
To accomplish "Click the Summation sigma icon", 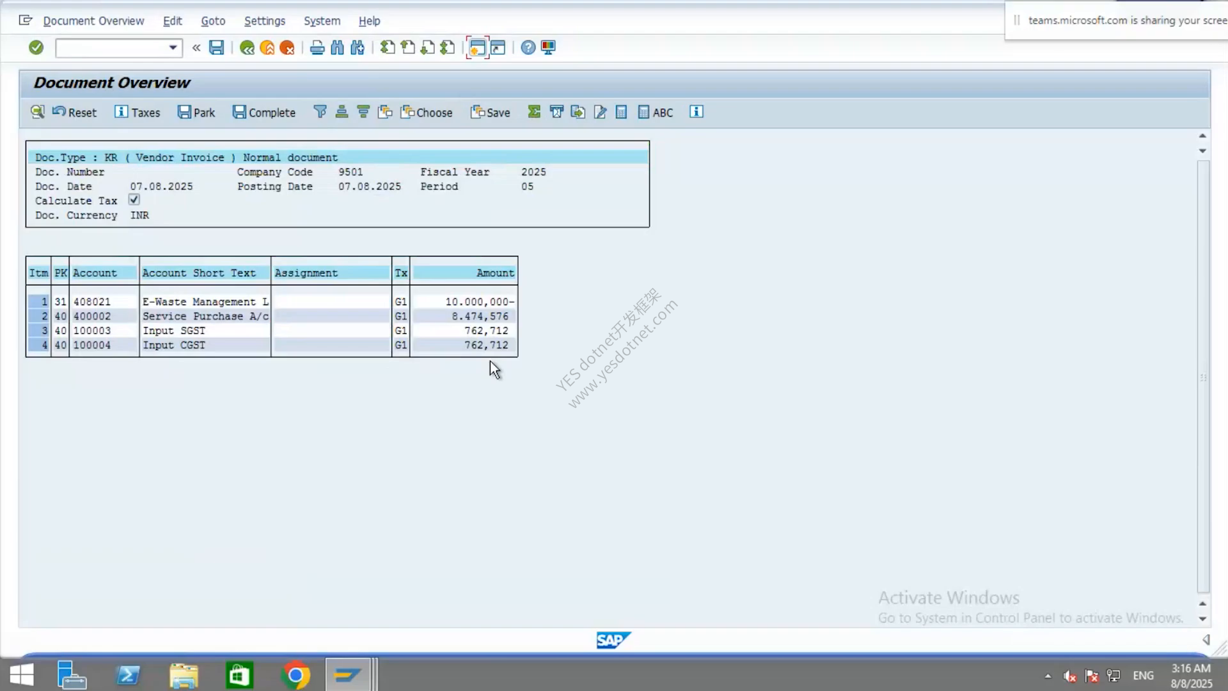I will [534, 112].
